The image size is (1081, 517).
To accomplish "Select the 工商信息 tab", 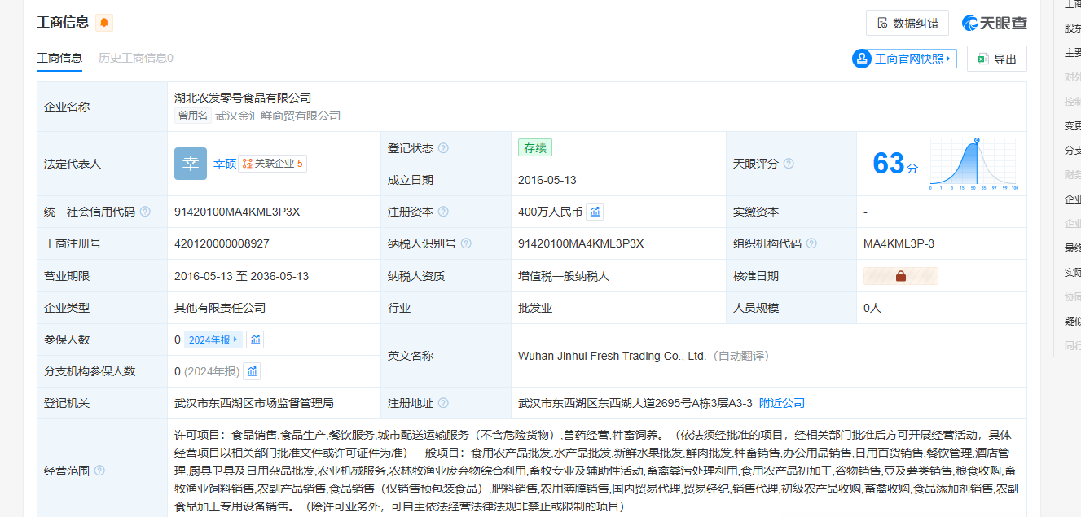I will [59, 58].
